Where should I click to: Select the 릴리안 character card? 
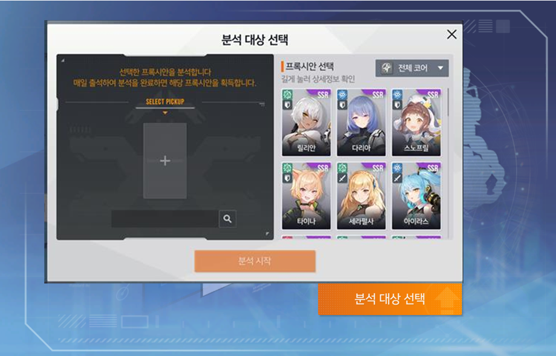[306, 123]
